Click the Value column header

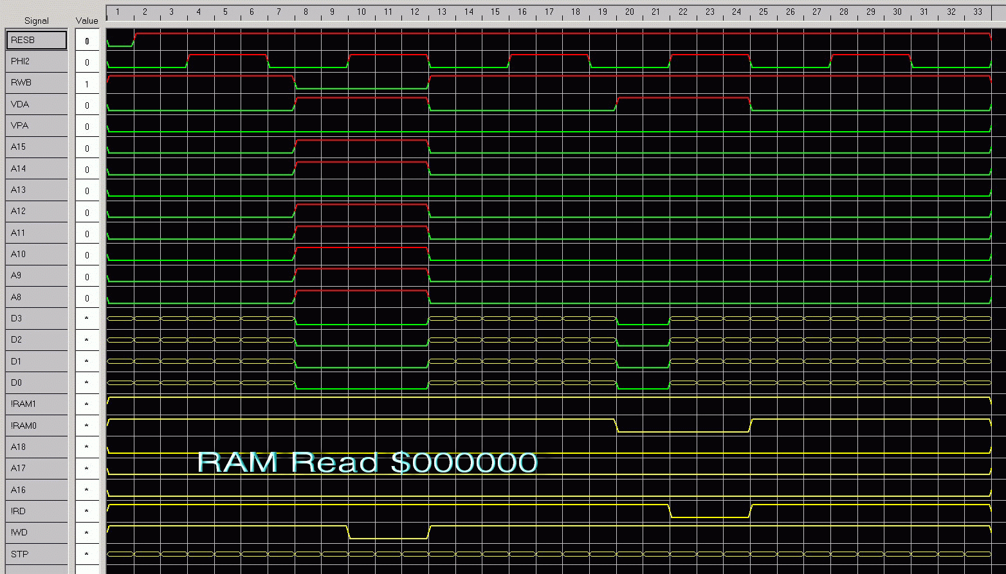pos(87,21)
